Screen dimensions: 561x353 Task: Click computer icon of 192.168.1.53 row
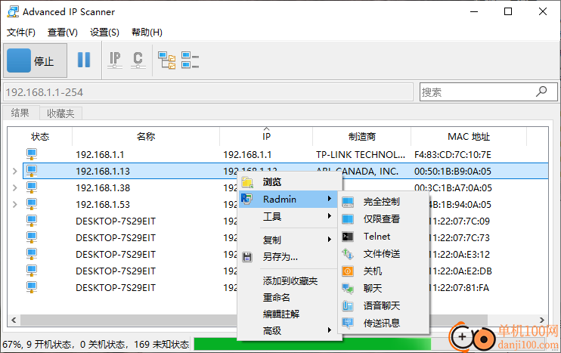pos(32,204)
